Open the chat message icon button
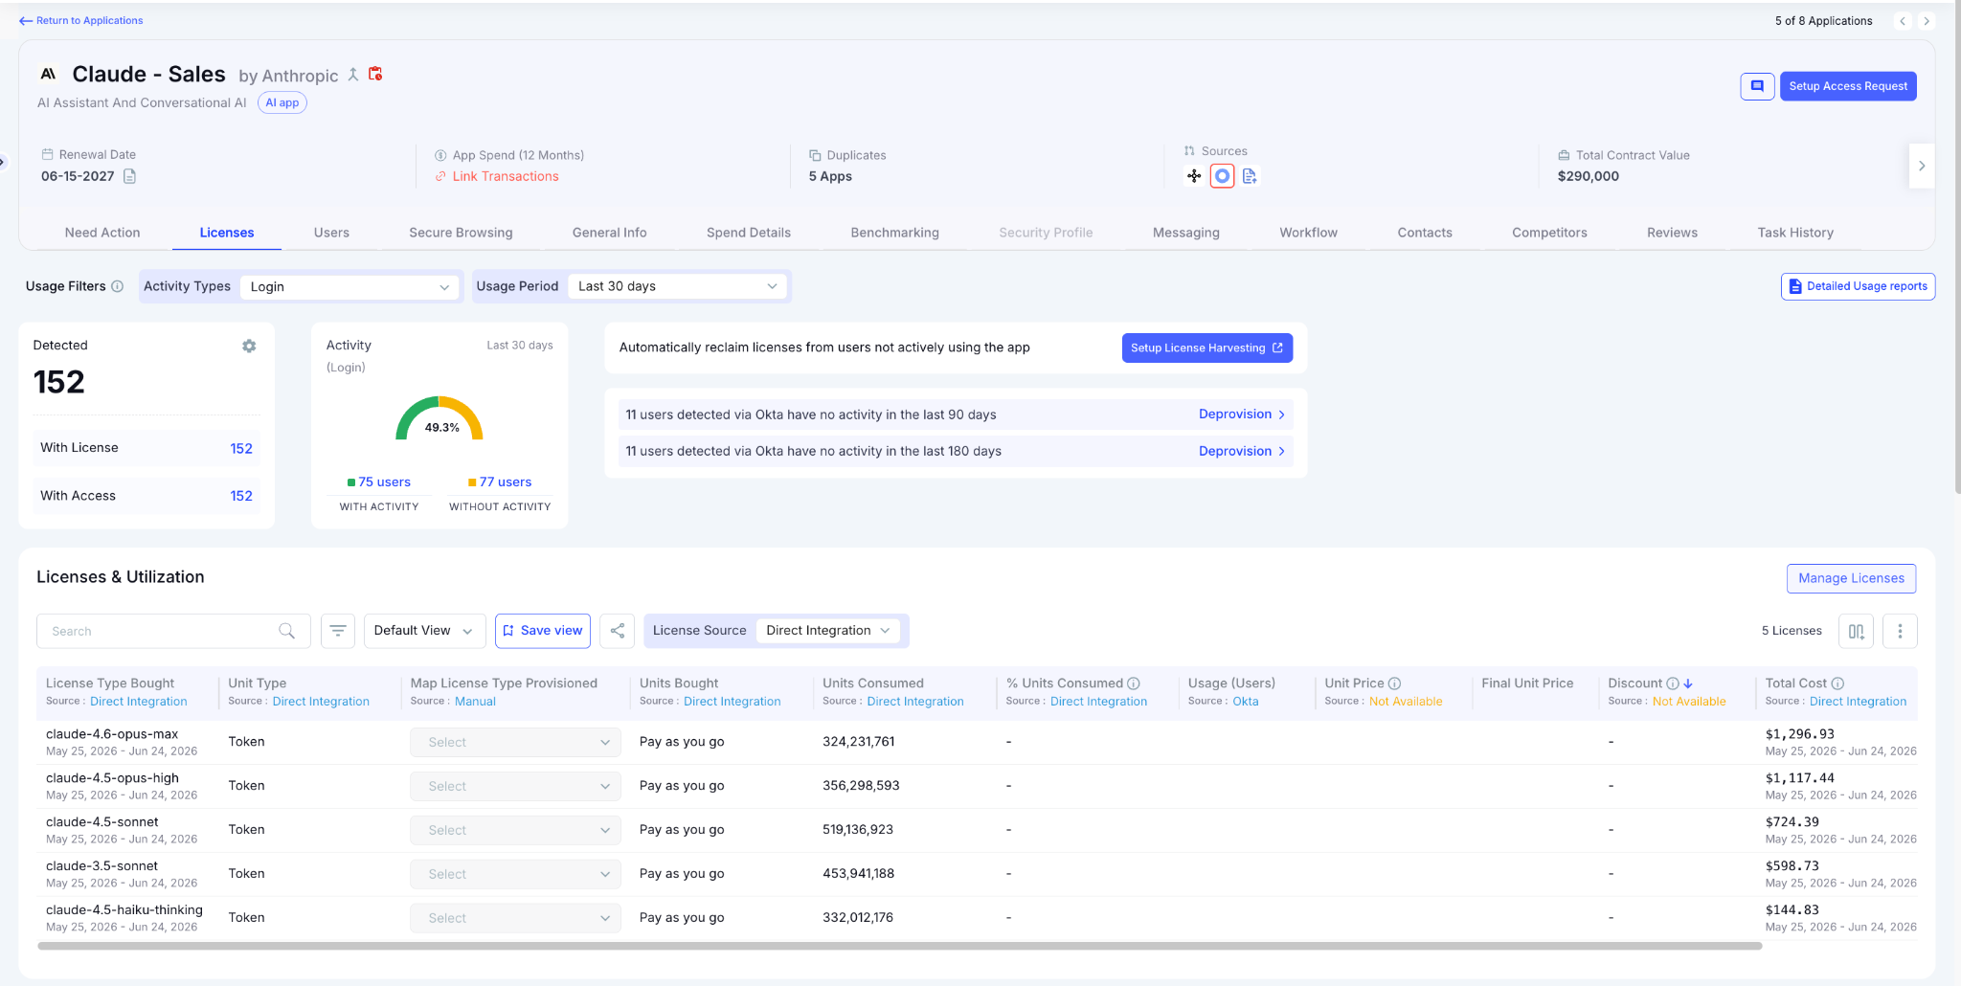This screenshot has width=1961, height=986. (x=1757, y=86)
